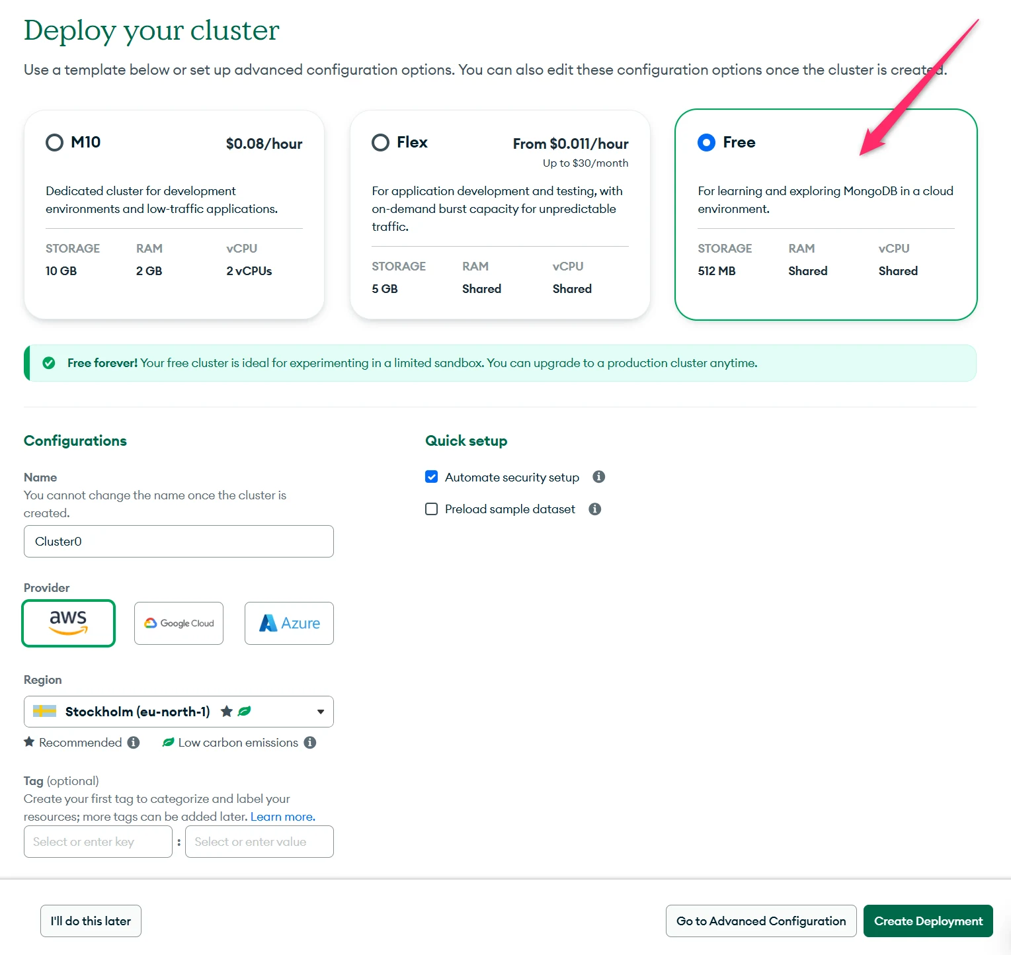Click the "10 GB" storage value
Screen dimensions: 1011x955
click(x=61, y=271)
